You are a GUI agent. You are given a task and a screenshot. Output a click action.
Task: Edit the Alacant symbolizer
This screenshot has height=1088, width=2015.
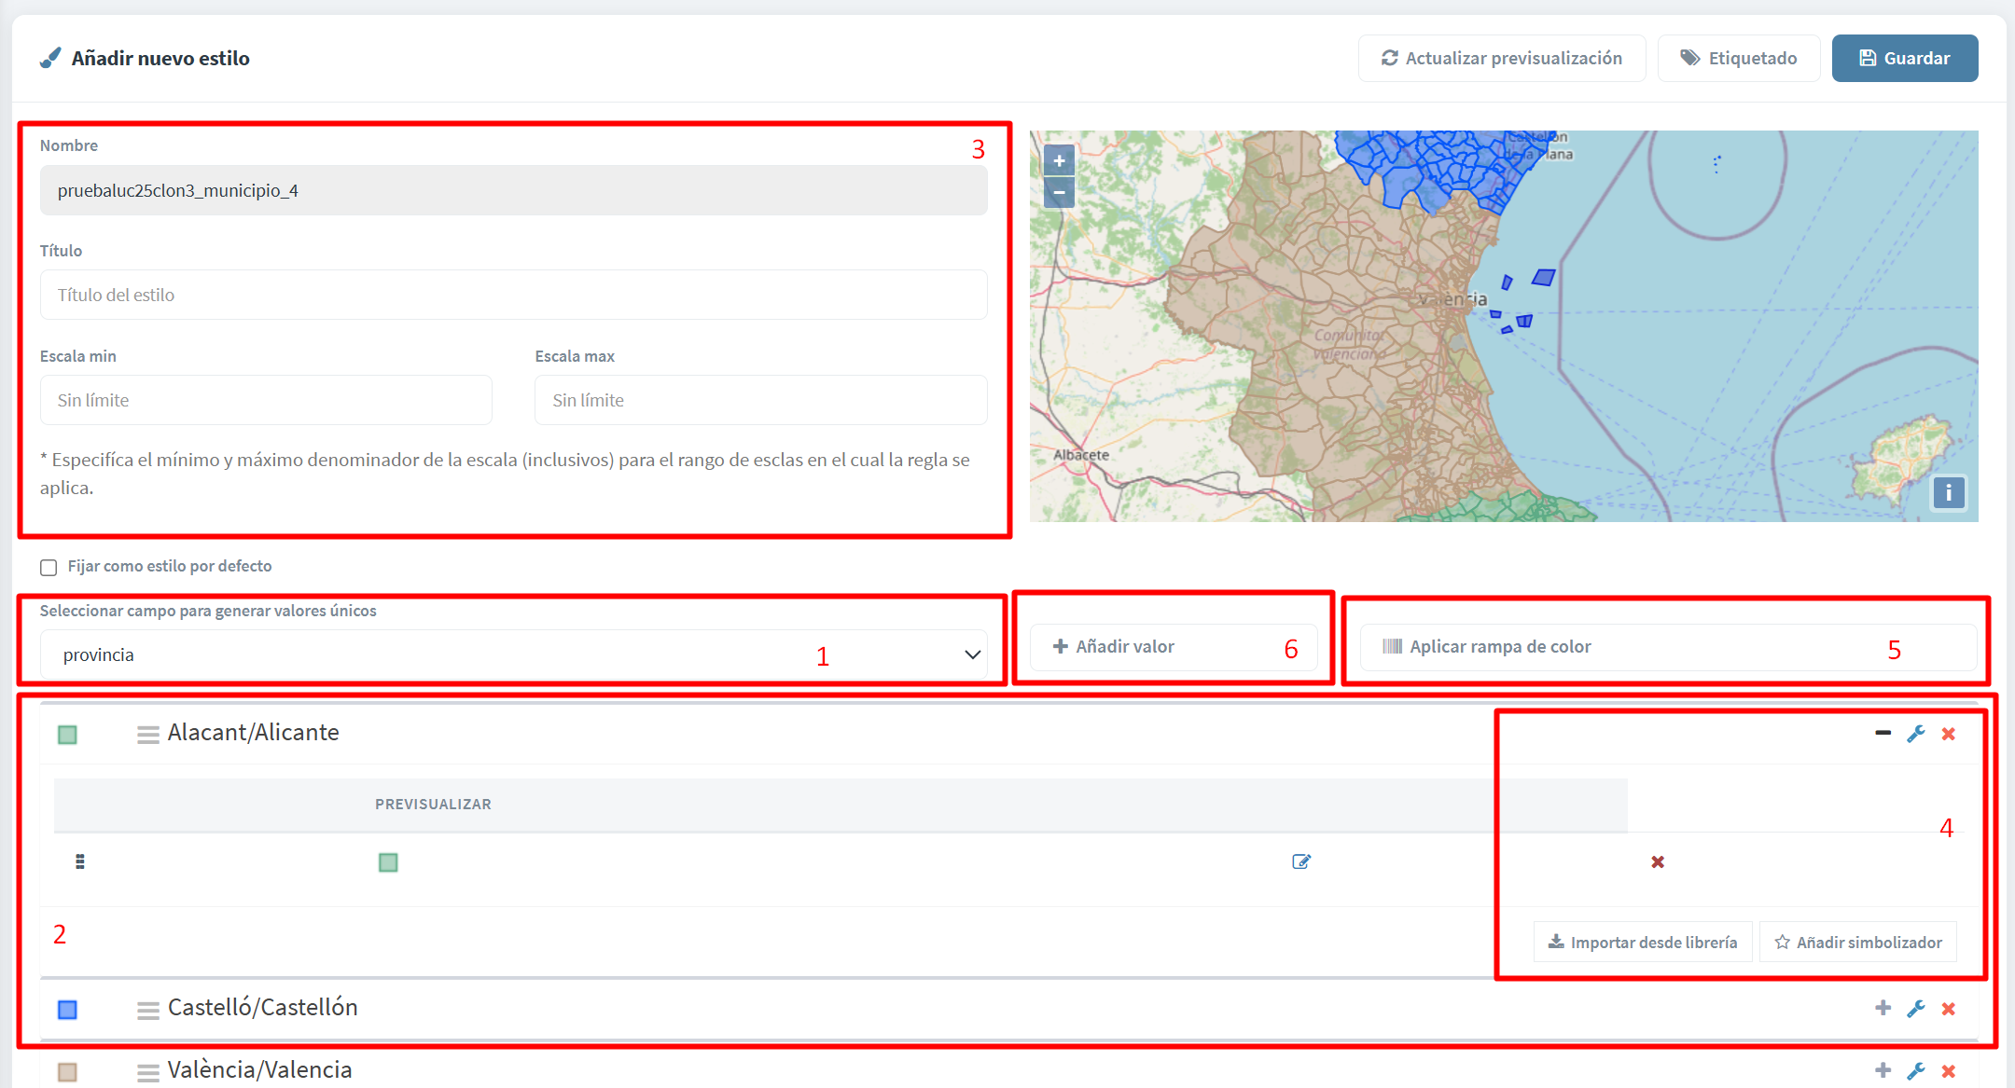click(1301, 861)
